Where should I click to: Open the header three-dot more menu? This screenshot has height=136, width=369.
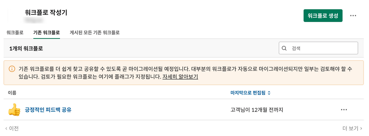point(353,15)
